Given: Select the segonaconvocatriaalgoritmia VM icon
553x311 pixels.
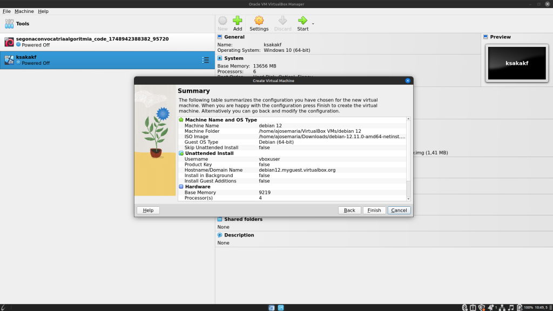Looking at the screenshot, I should (x=9, y=42).
